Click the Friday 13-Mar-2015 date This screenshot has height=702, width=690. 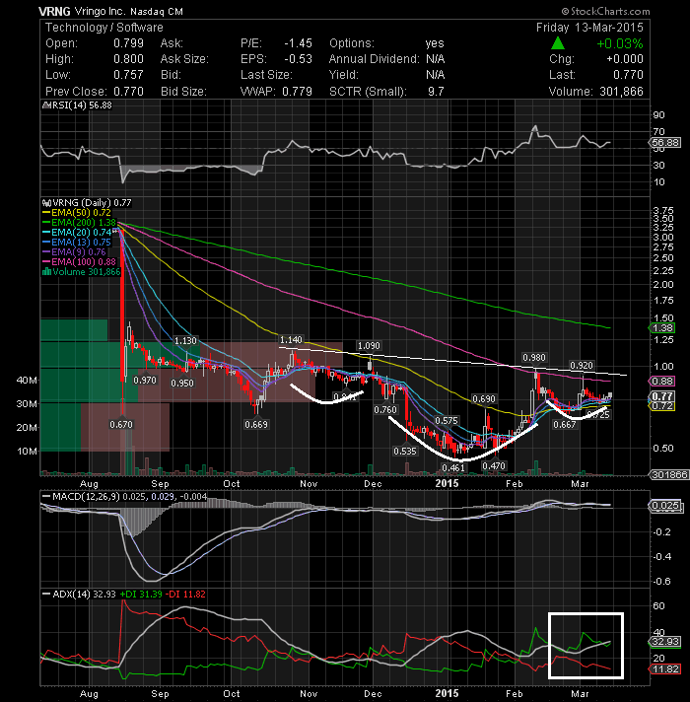pyautogui.click(x=589, y=28)
